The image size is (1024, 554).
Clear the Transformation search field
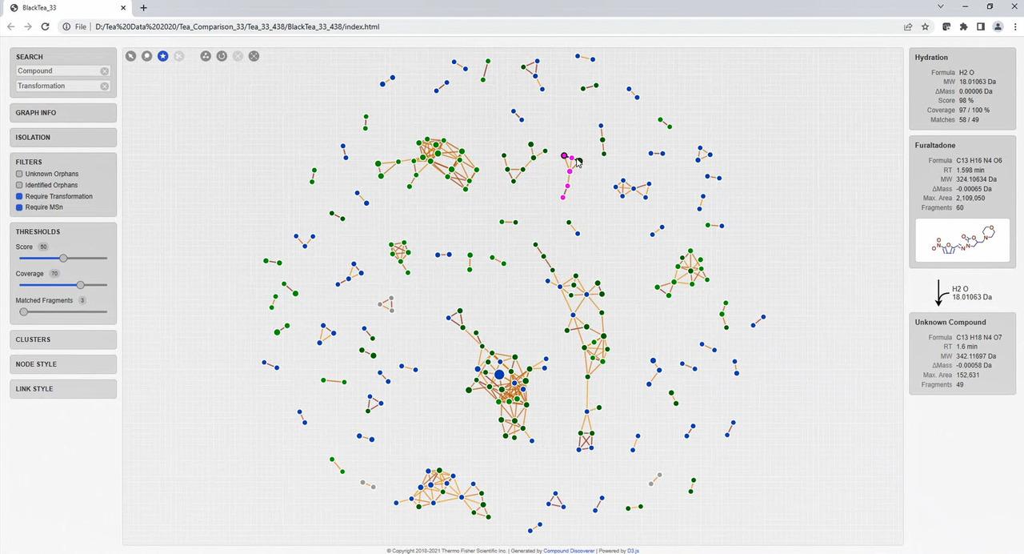click(x=105, y=86)
